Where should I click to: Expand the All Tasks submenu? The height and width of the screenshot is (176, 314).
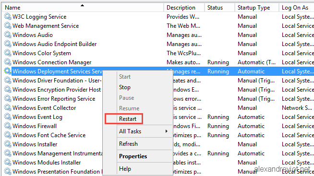pos(130,131)
